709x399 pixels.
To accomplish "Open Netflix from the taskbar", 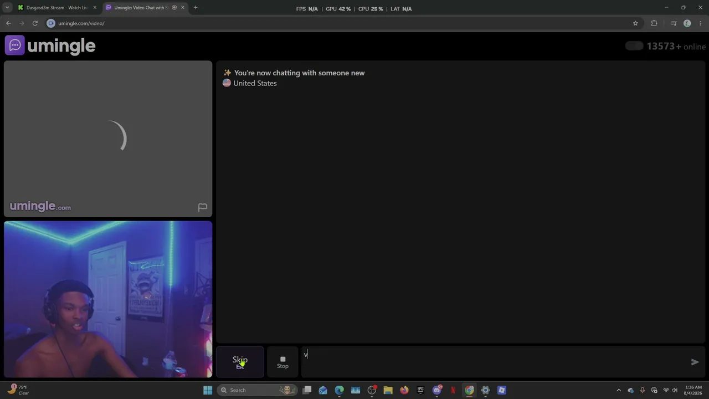I will [453, 390].
